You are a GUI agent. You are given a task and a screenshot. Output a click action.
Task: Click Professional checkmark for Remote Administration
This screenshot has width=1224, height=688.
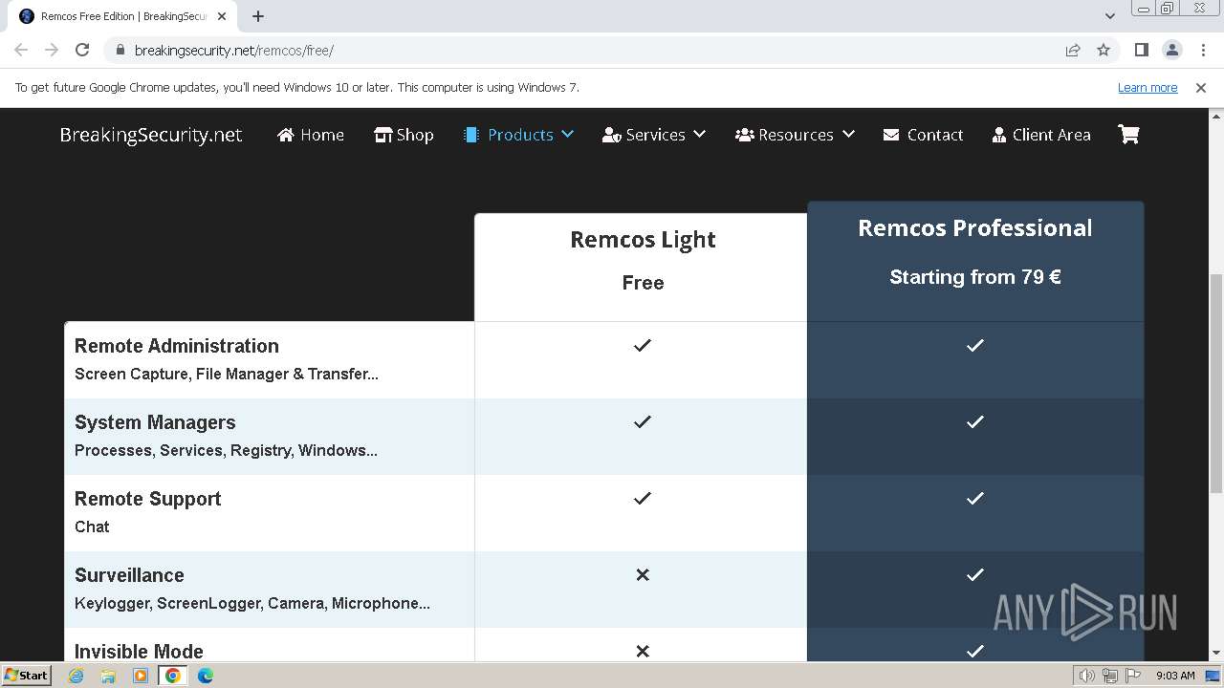[974, 345]
